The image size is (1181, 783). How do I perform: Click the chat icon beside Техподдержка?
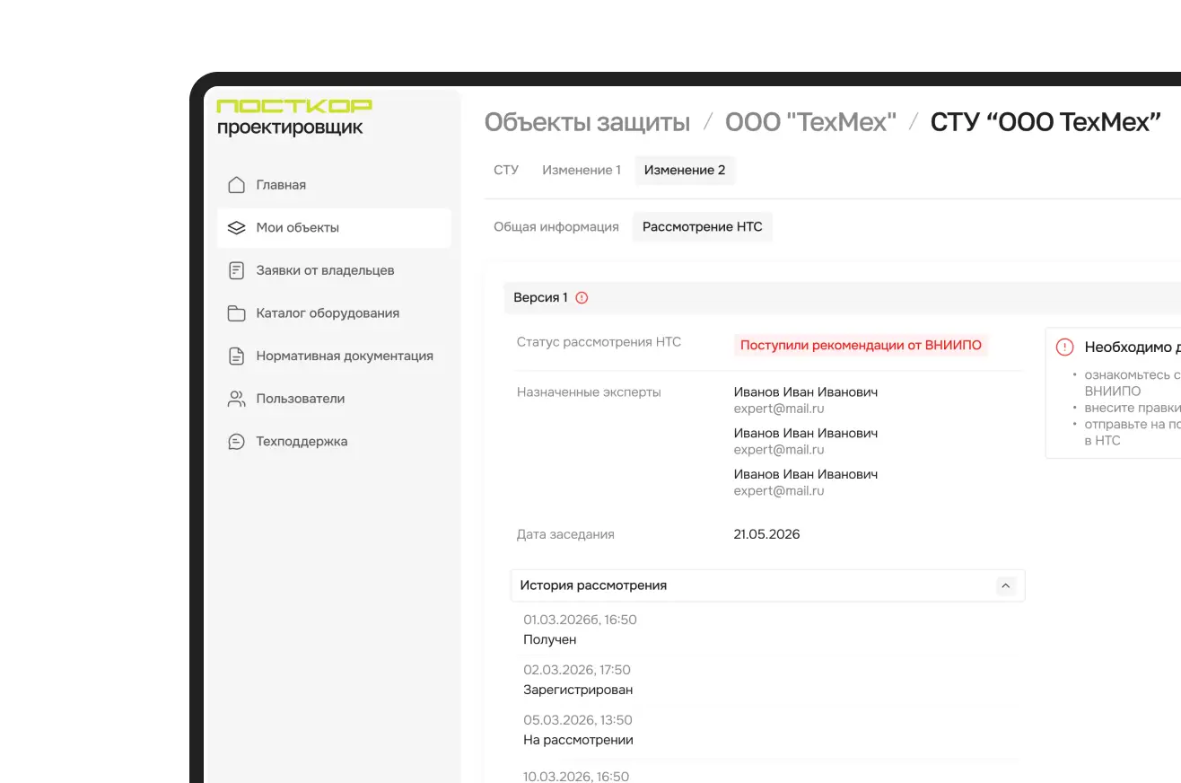coord(236,442)
